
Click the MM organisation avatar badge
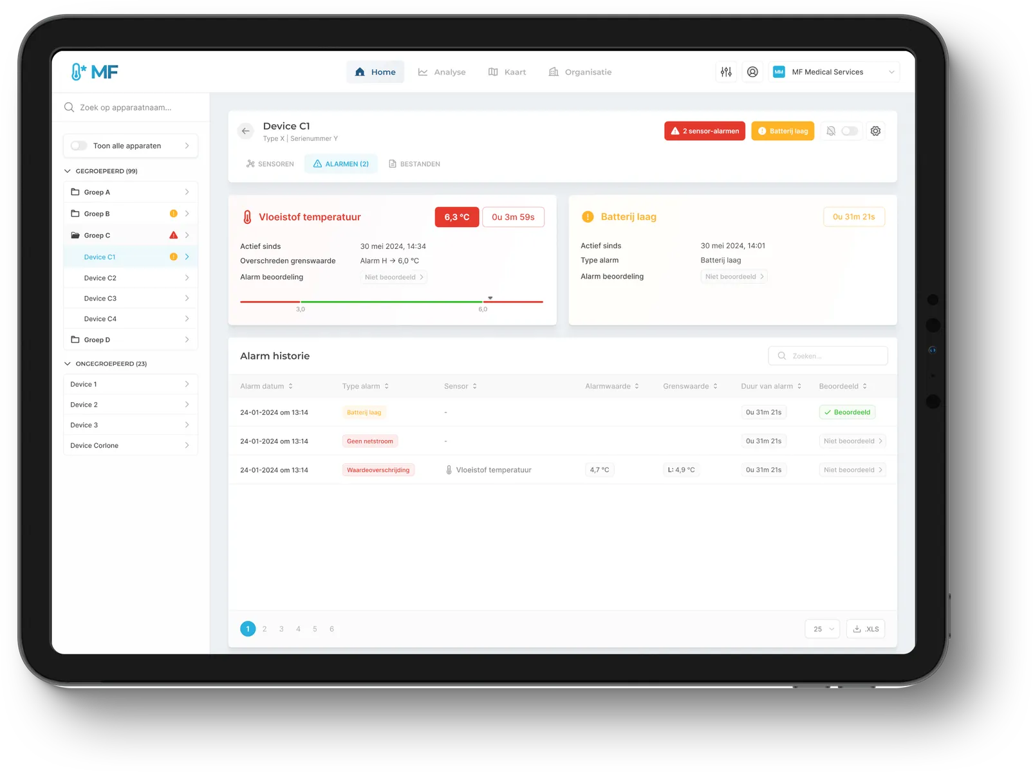(779, 72)
